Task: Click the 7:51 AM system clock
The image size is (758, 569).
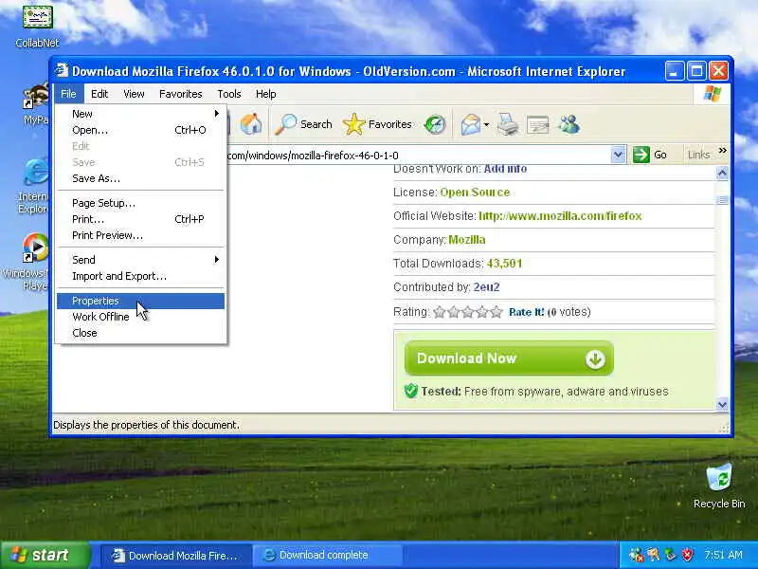Action: click(724, 555)
